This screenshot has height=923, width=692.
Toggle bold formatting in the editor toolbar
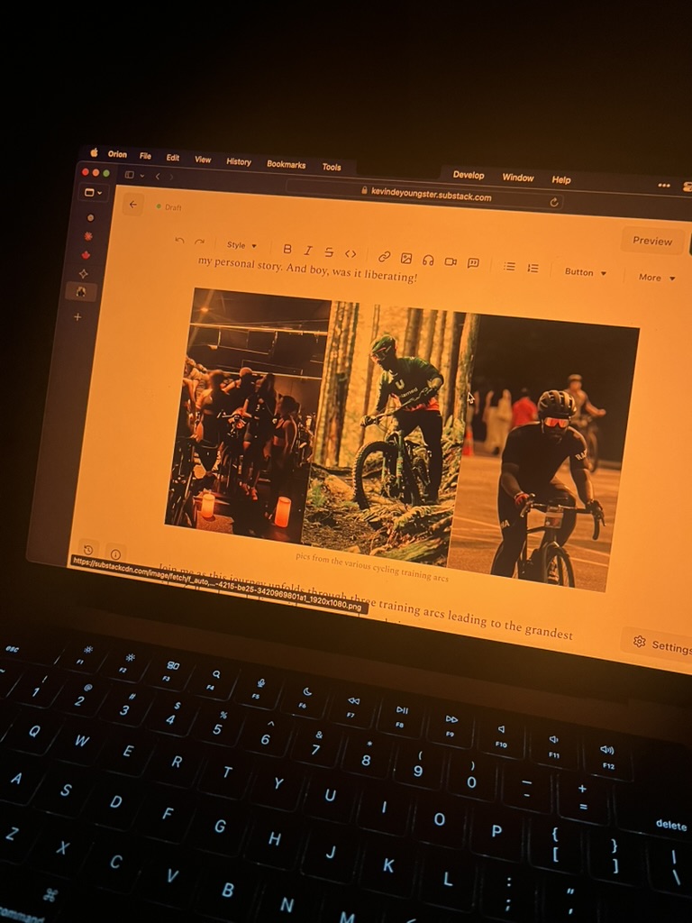(x=287, y=249)
